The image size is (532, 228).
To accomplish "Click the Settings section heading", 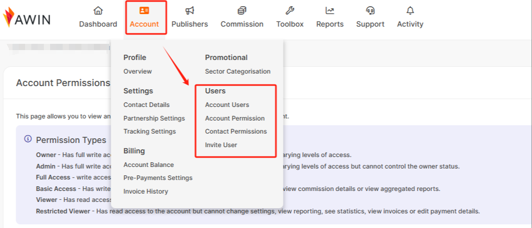I will (138, 91).
